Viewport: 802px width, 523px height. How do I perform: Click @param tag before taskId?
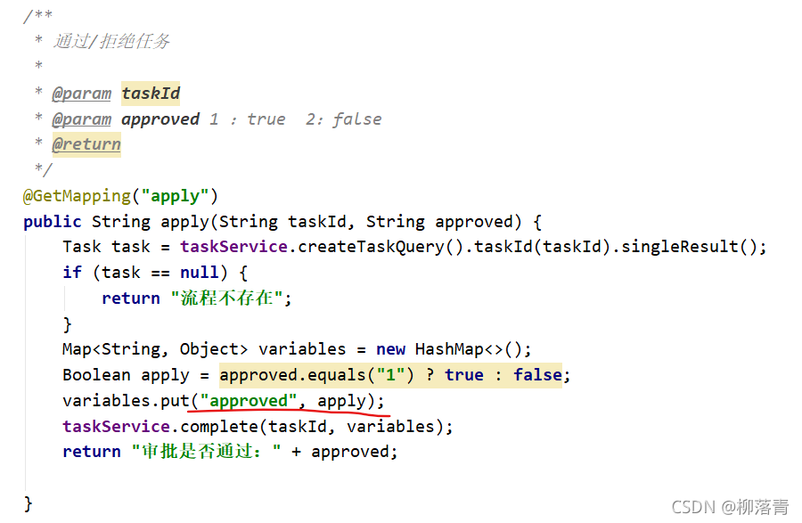(x=81, y=94)
